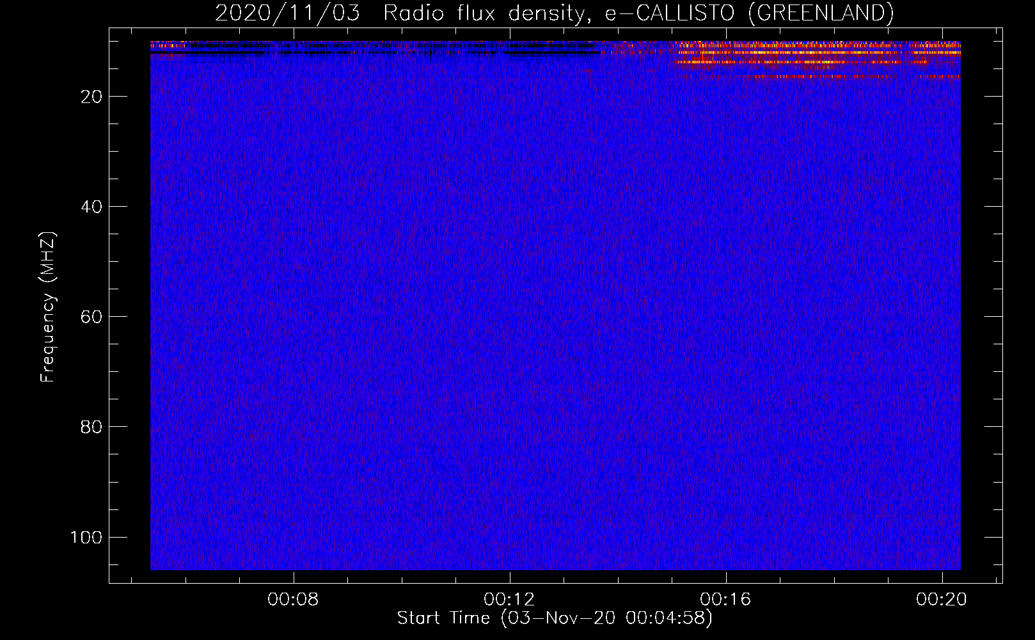
Task: Click the 80 MHz frequency tick label
Action: point(91,427)
